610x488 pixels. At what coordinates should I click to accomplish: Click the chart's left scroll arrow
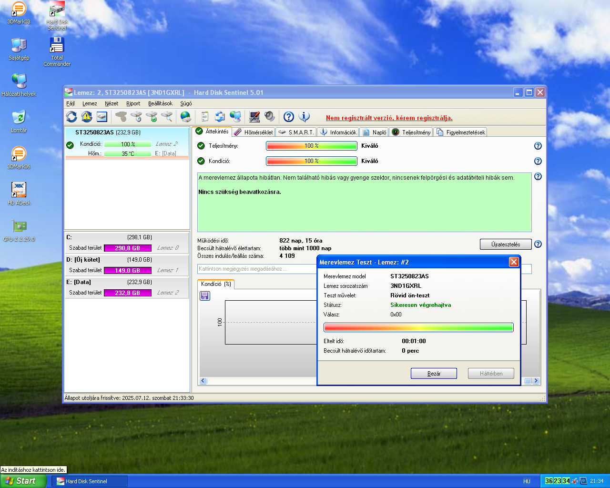tap(203, 381)
